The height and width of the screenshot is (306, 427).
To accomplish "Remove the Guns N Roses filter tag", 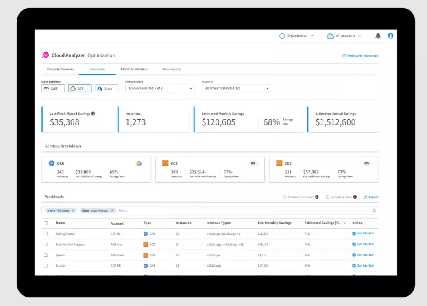I will click(x=113, y=210).
